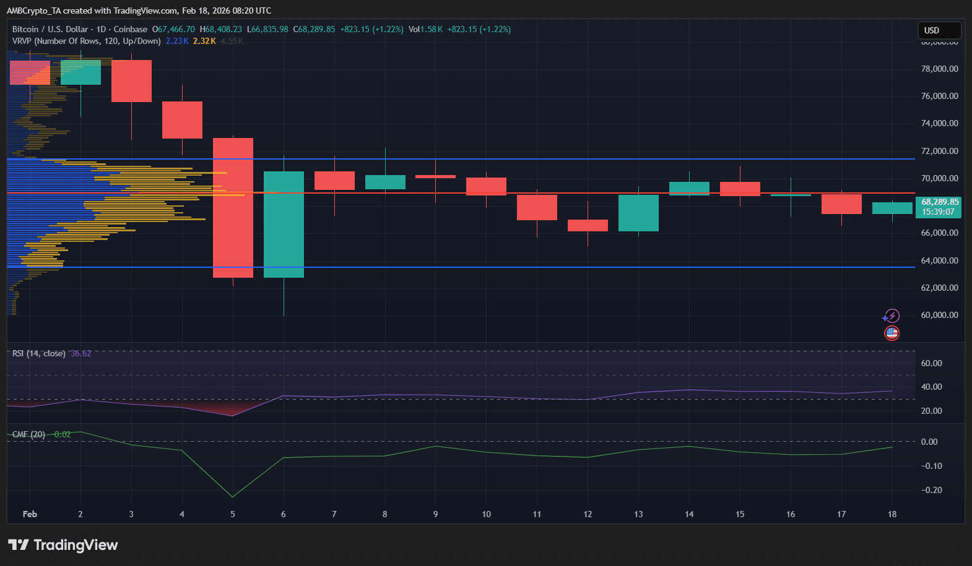Open the USD currency selector
The width and height of the screenshot is (972, 566).
(x=939, y=30)
